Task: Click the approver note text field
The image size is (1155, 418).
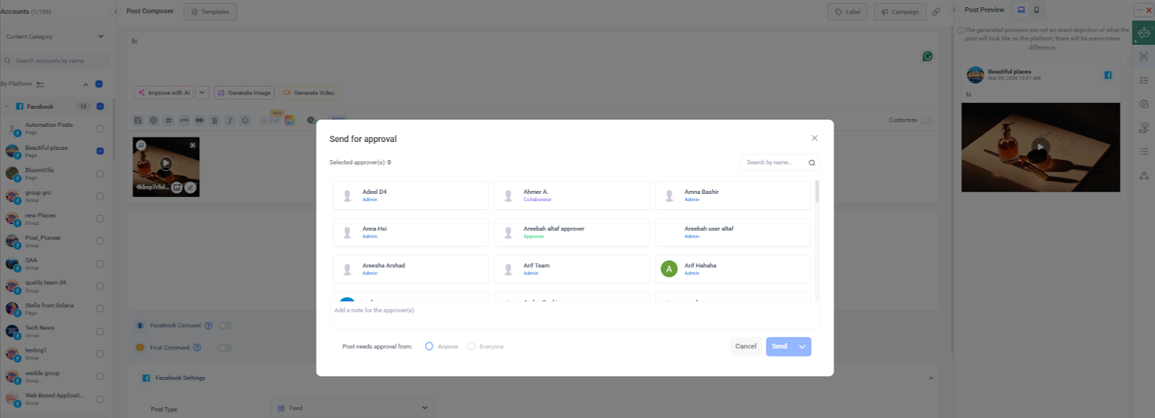Action: tap(575, 315)
